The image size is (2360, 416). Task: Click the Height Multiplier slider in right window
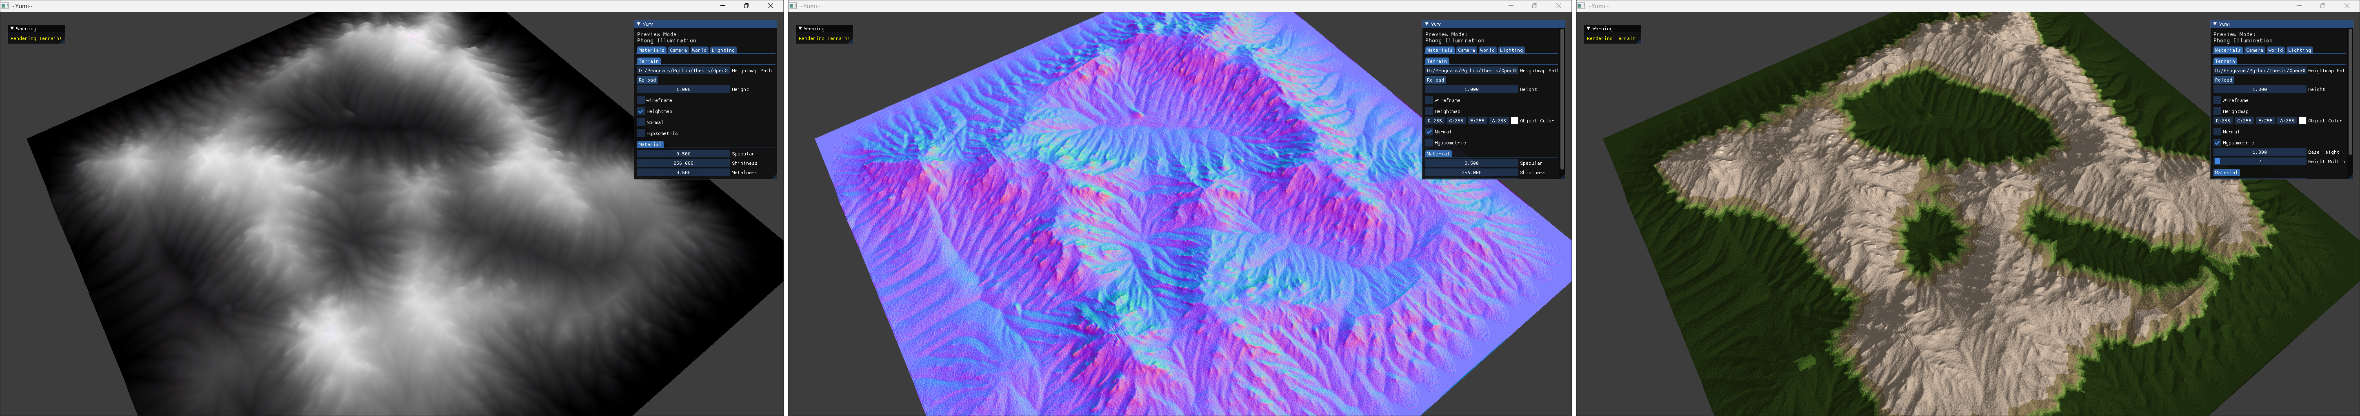[2259, 161]
